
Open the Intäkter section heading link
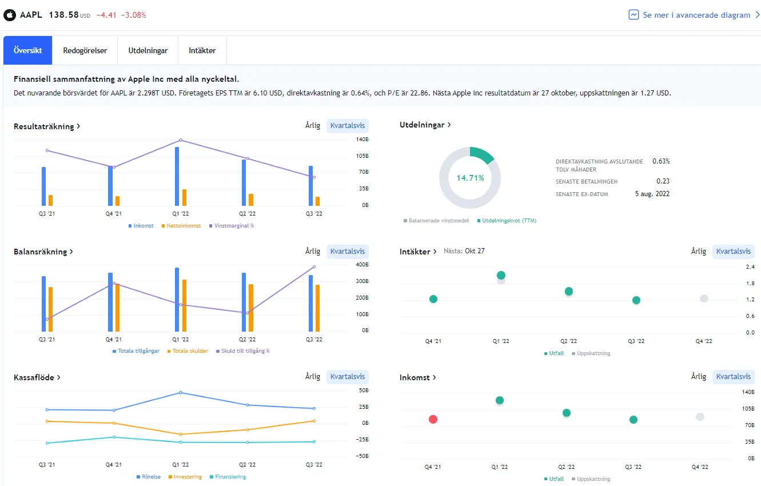(x=419, y=252)
